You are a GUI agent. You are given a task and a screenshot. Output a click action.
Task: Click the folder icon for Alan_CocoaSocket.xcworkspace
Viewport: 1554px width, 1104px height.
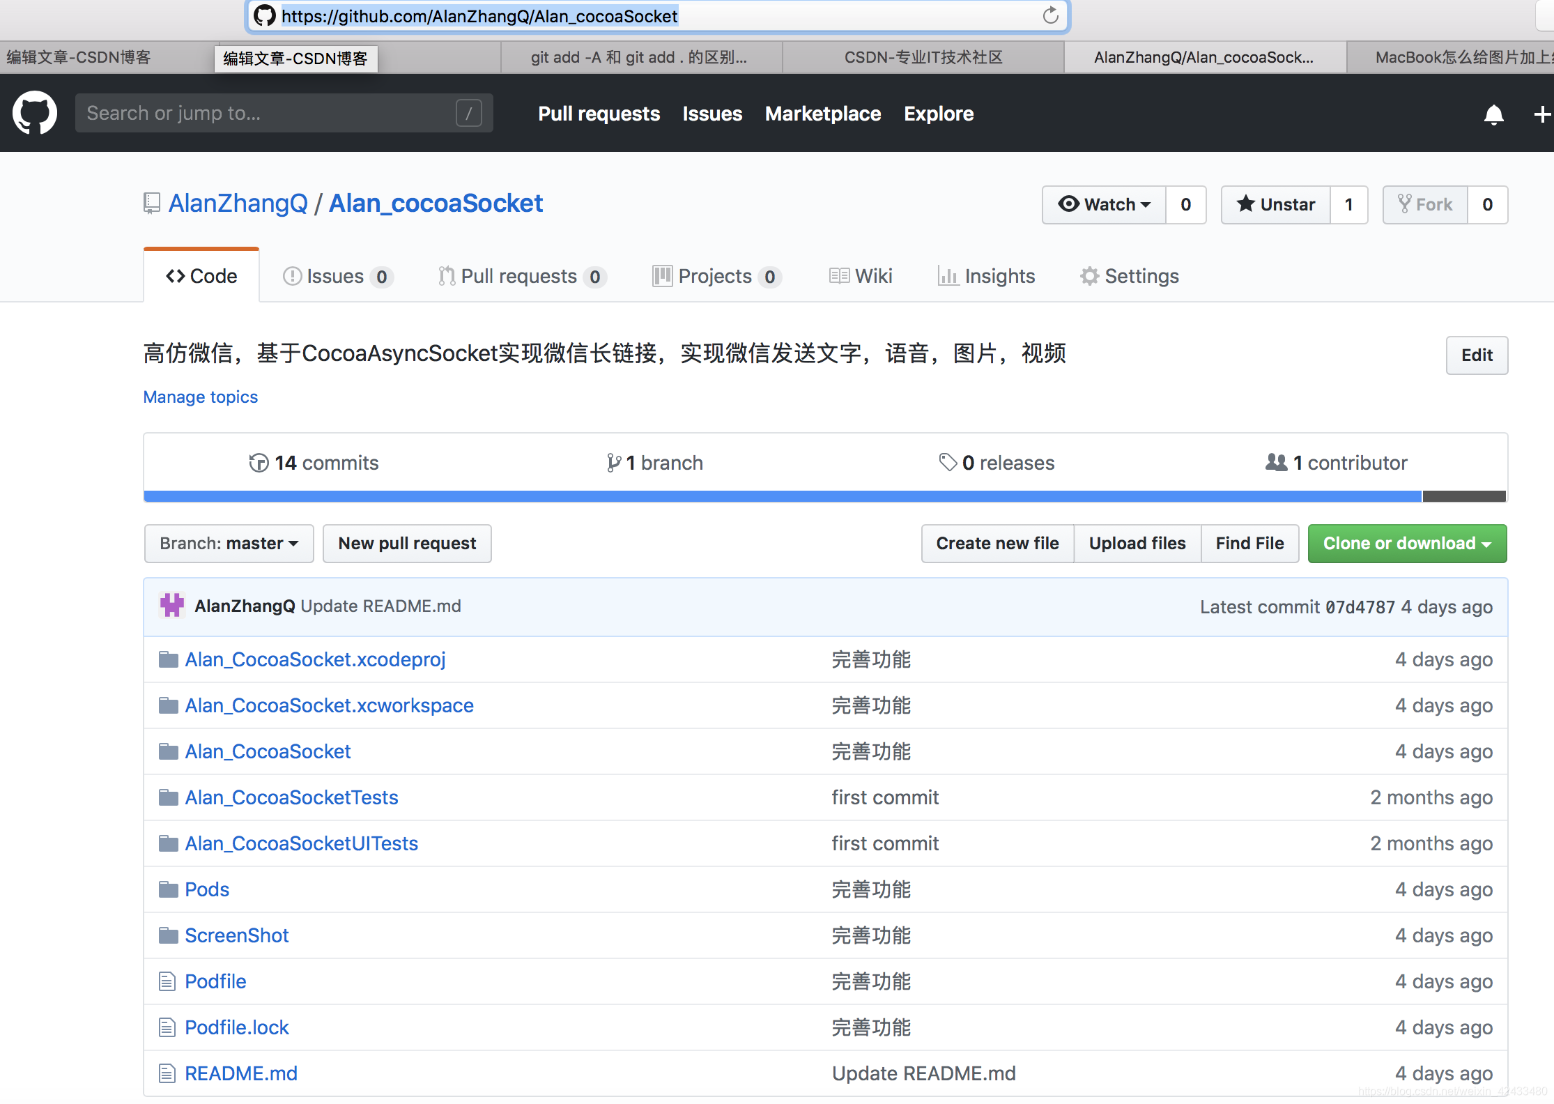click(168, 705)
